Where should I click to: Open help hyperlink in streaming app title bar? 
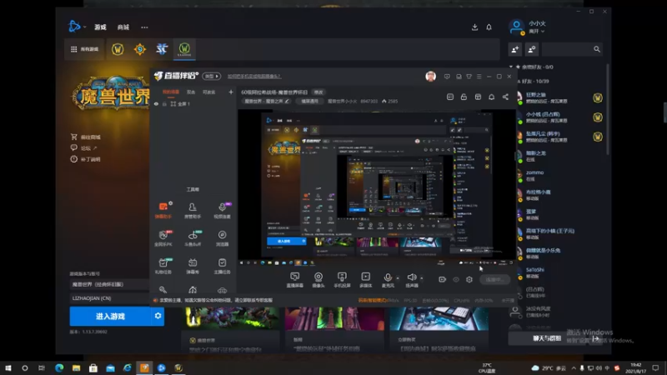pyautogui.click(x=254, y=77)
